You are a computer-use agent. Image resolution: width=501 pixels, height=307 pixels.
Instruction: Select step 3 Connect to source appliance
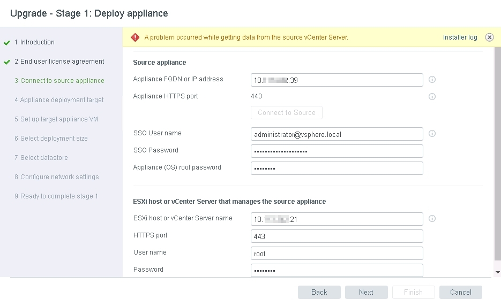59,81
